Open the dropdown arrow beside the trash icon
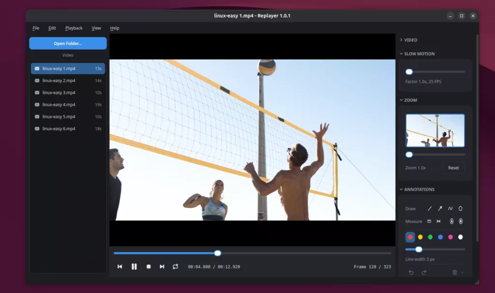Screen dimensions: 495x293 pos(463,272)
